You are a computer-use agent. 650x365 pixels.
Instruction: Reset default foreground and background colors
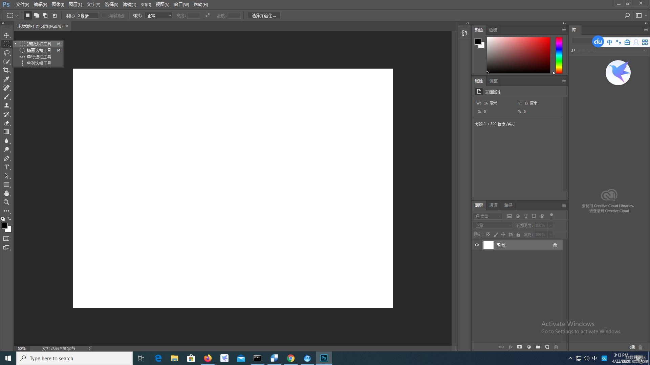pos(3,219)
